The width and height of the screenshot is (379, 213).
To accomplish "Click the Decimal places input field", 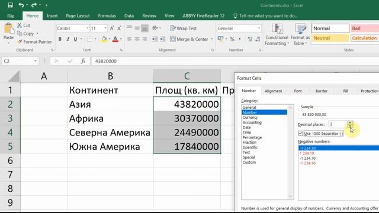I will coord(338,124).
